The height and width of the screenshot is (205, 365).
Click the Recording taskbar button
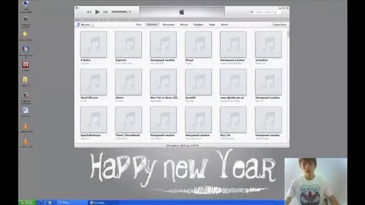click(x=104, y=203)
